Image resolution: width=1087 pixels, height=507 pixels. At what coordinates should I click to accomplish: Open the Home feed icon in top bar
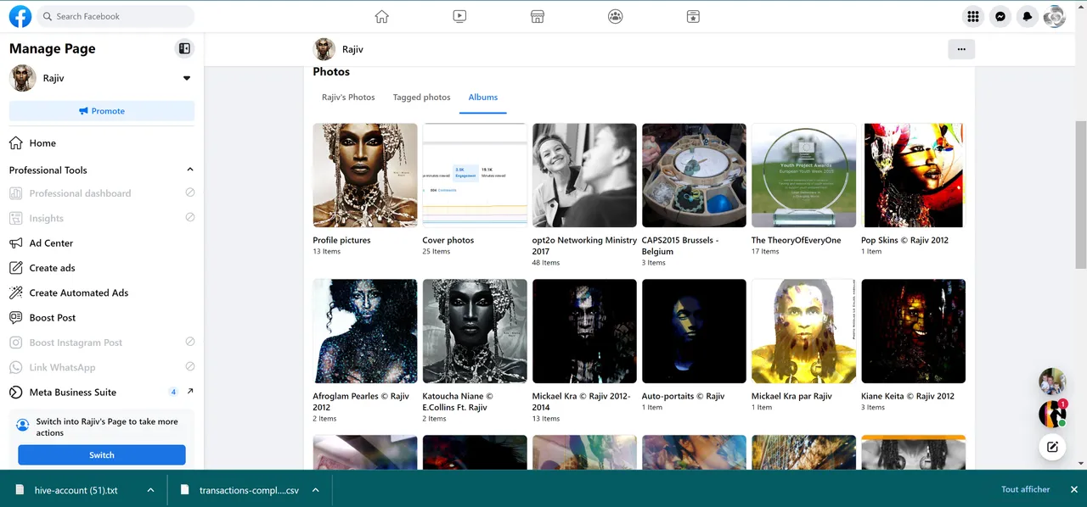(381, 16)
